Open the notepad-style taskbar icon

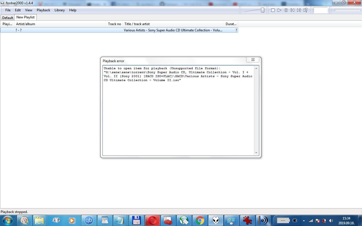tap(120, 220)
